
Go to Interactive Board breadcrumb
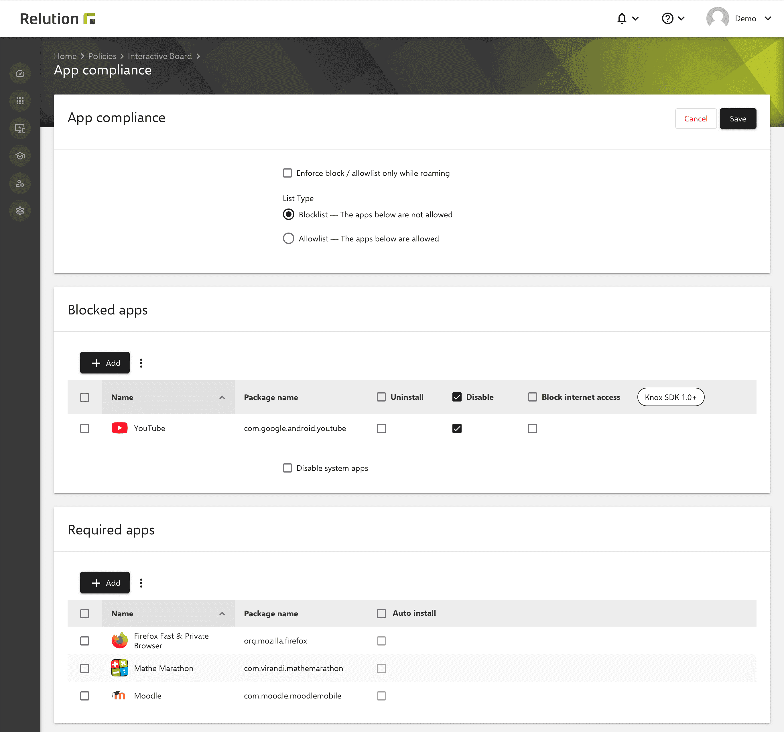point(160,56)
